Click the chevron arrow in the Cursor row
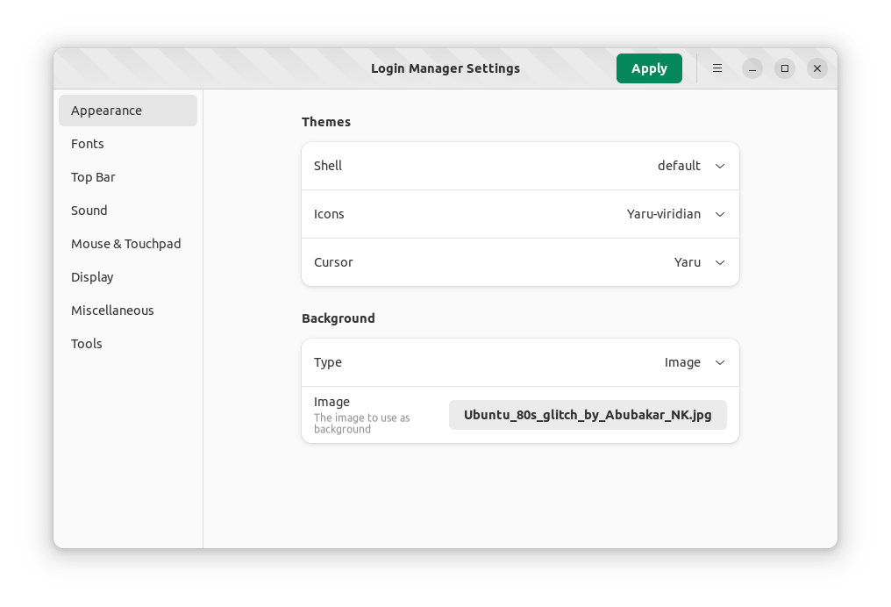The width and height of the screenshot is (891, 607). coord(720,262)
